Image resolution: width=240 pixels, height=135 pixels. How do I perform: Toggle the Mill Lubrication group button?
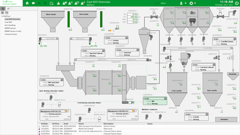pos(62,80)
